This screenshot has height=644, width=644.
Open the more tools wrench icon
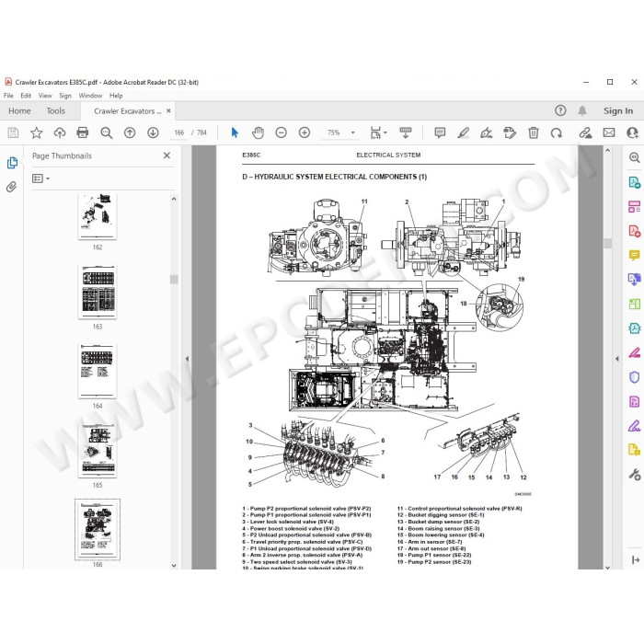635,475
